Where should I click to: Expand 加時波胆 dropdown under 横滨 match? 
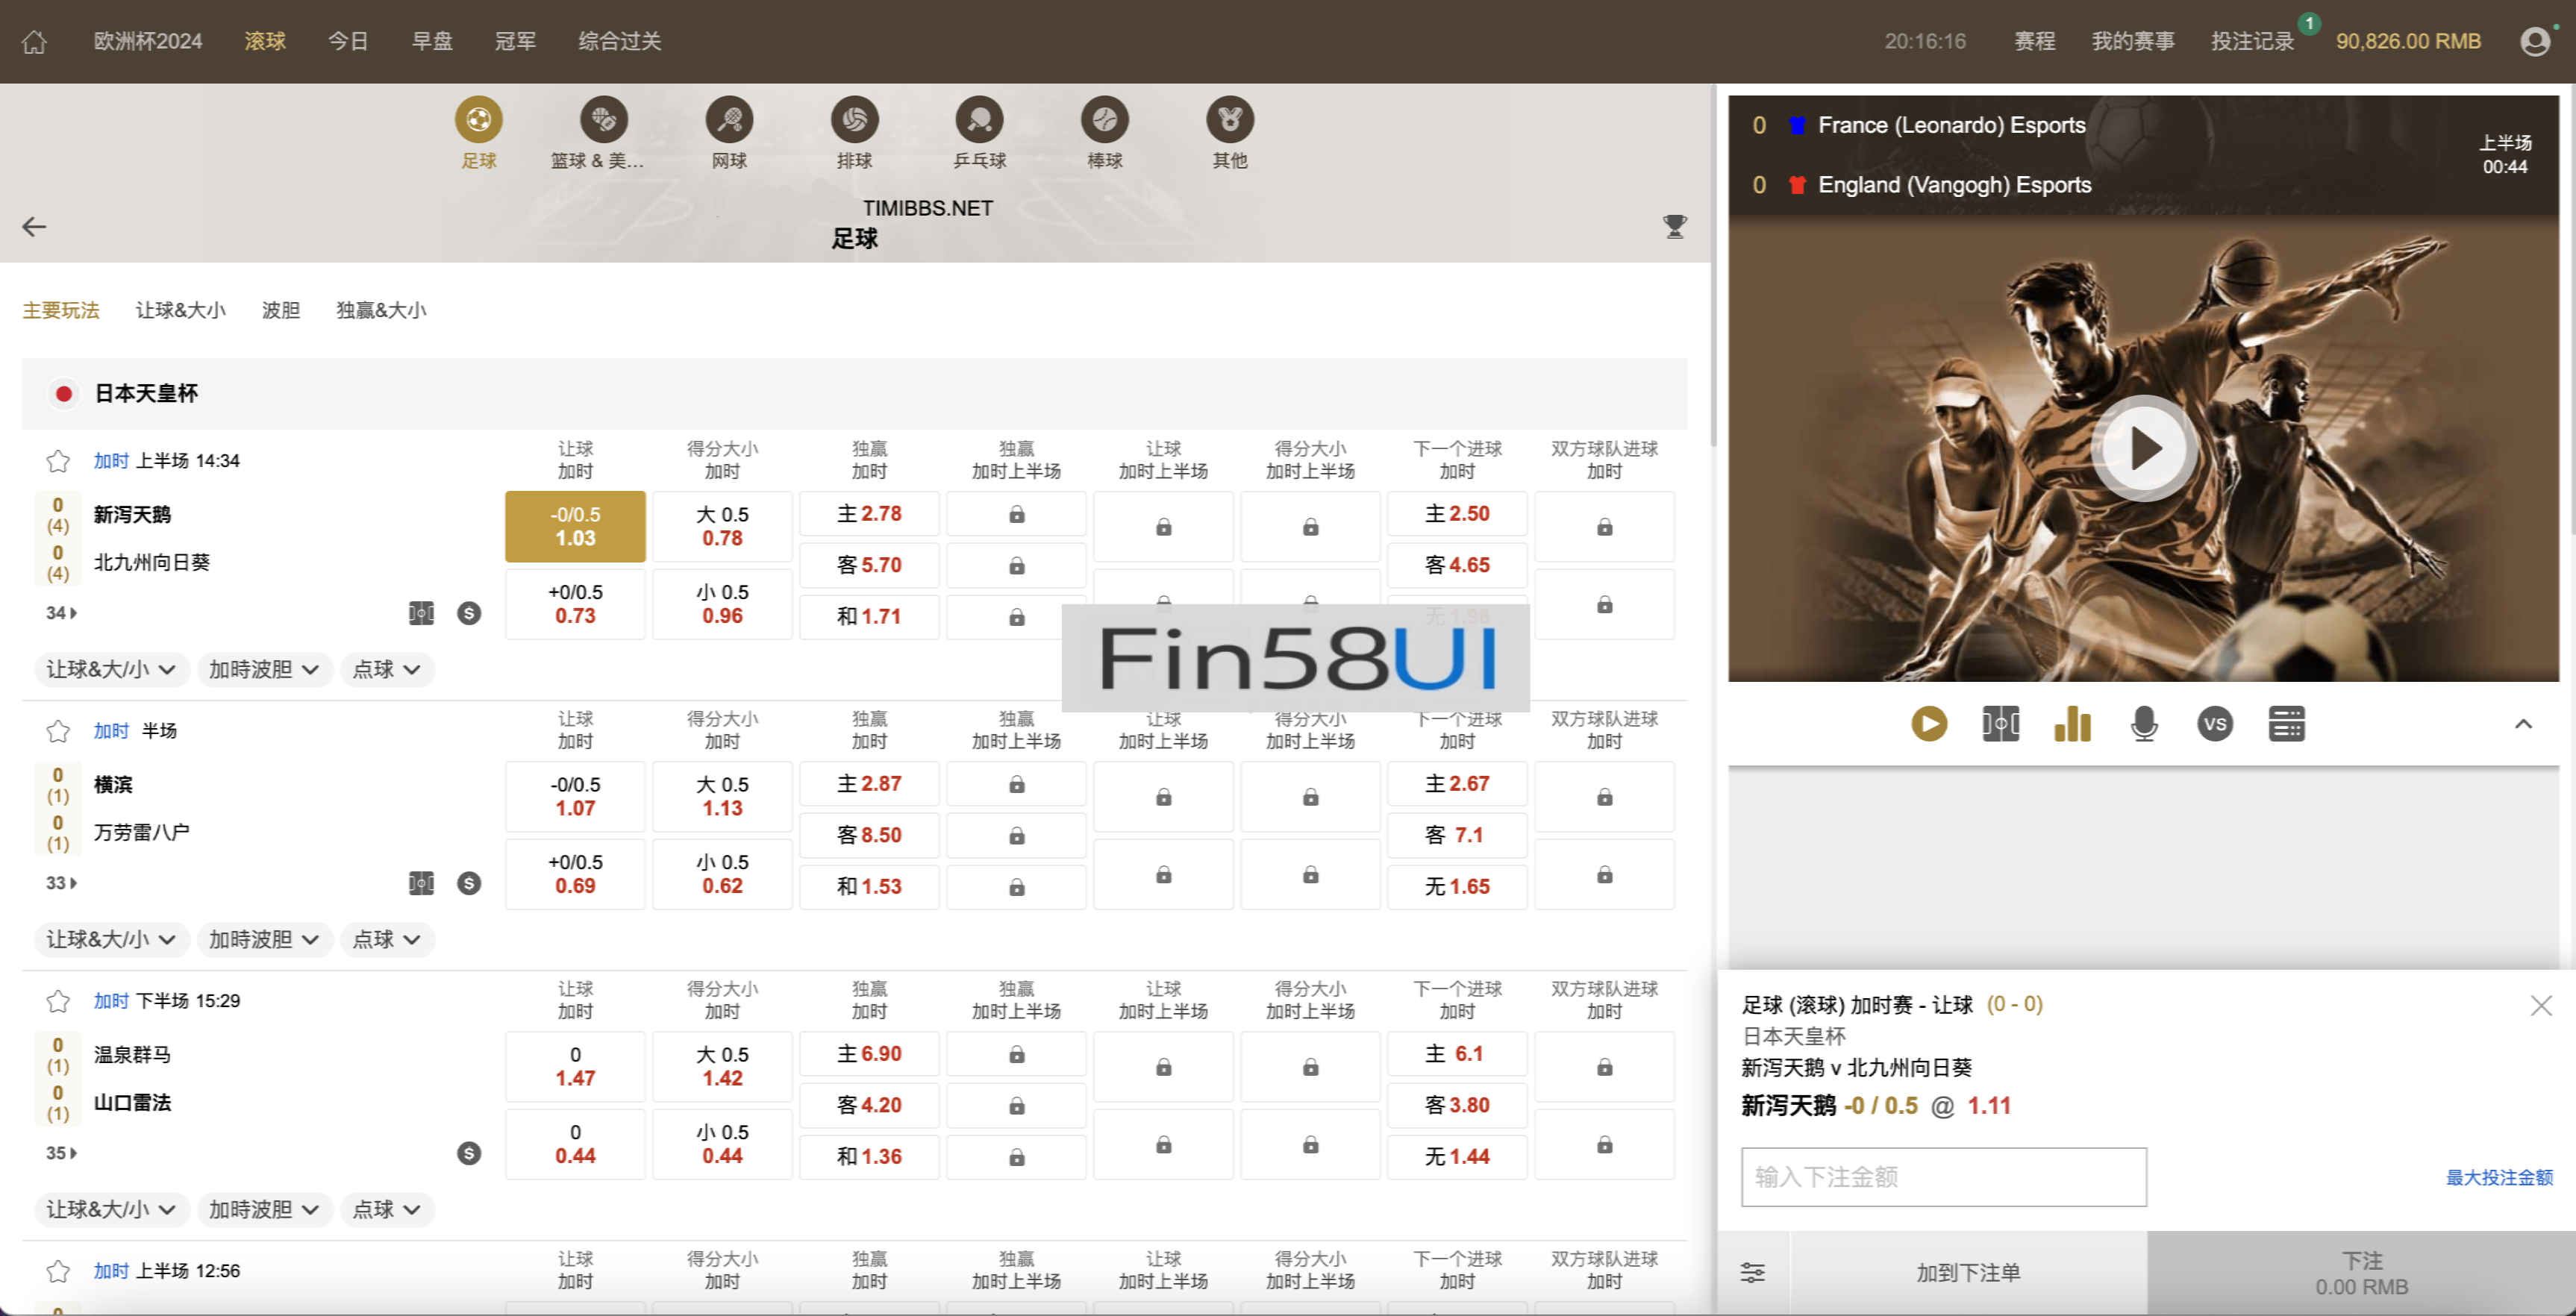click(264, 939)
